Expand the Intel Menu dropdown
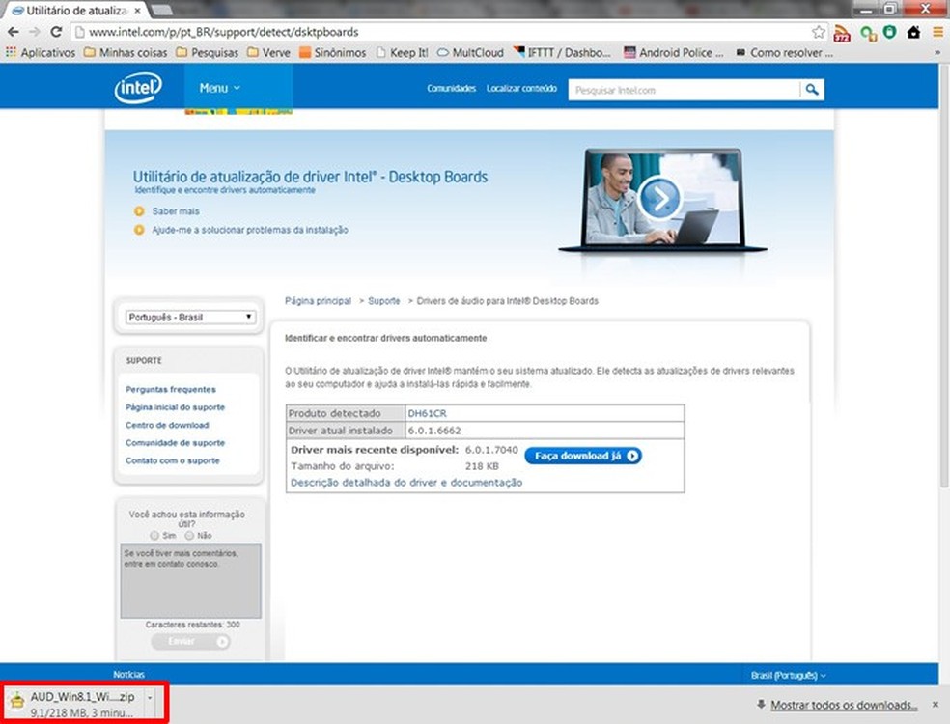The image size is (950, 724). (219, 88)
